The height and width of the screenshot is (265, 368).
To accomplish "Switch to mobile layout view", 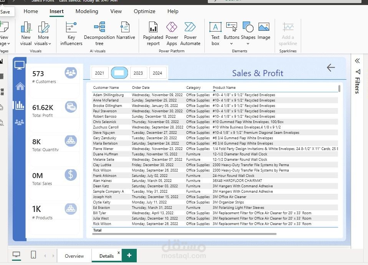I will coord(33,254).
